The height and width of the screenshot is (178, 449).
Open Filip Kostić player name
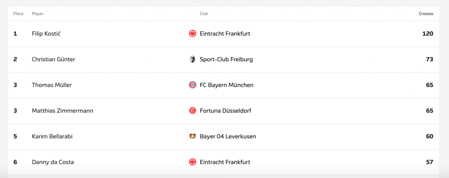[46, 34]
